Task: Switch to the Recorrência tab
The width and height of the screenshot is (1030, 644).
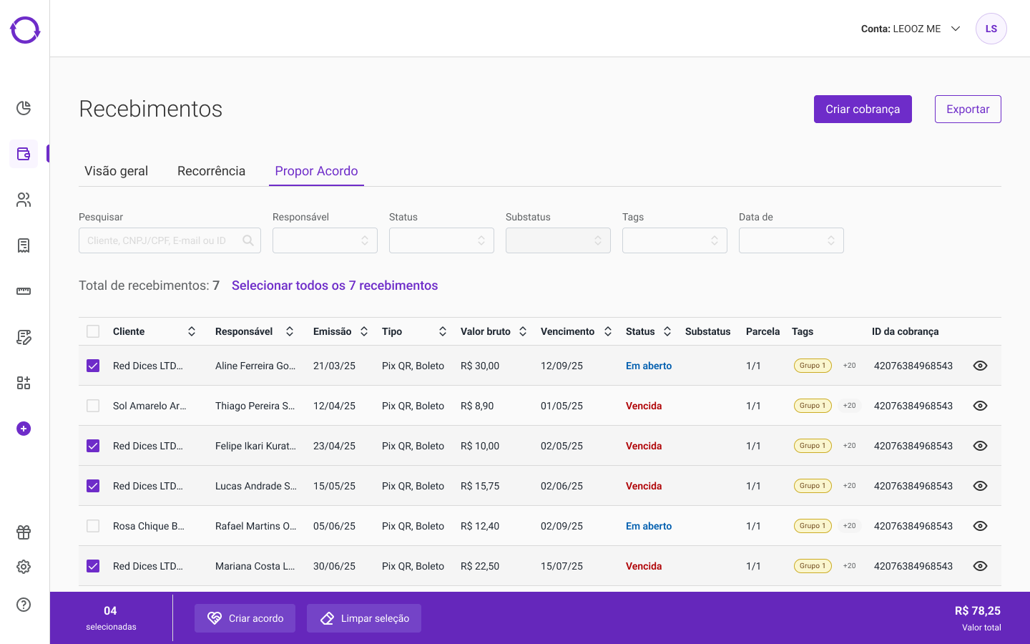Action: click(x=211, y=171)
